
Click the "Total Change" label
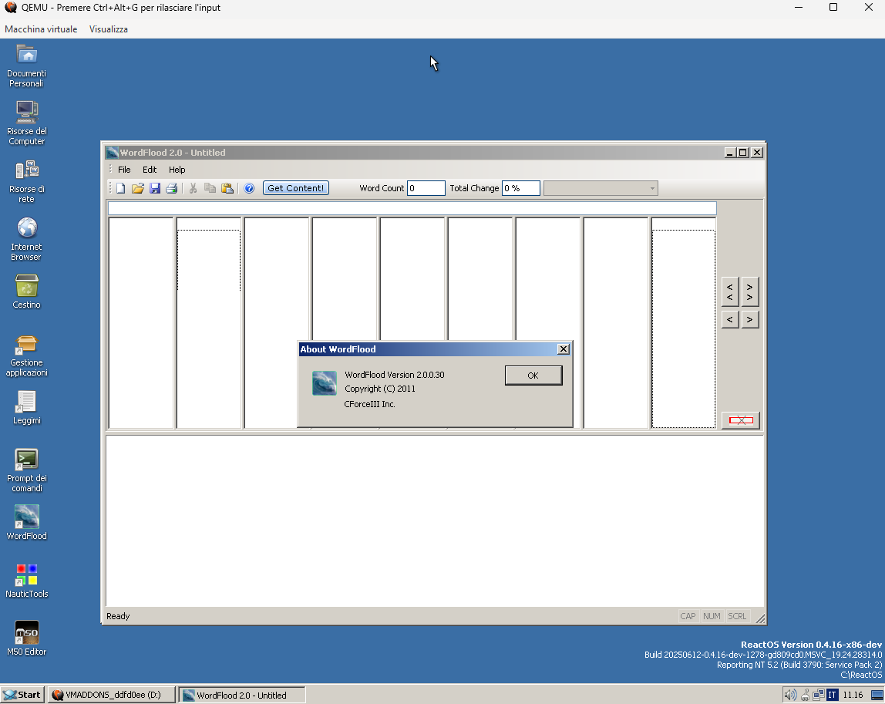(x=474, y=188)
